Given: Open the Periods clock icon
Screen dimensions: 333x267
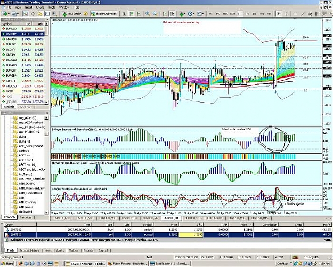Looking at the screenshot, I should pyautogui.click(x=190, y=14).
